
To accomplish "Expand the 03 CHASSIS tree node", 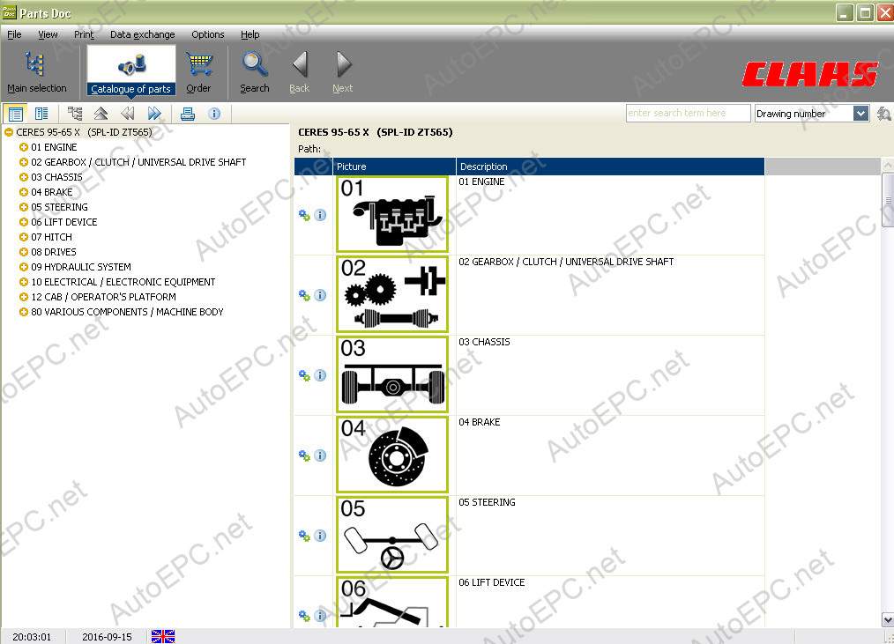I will 24,177.
